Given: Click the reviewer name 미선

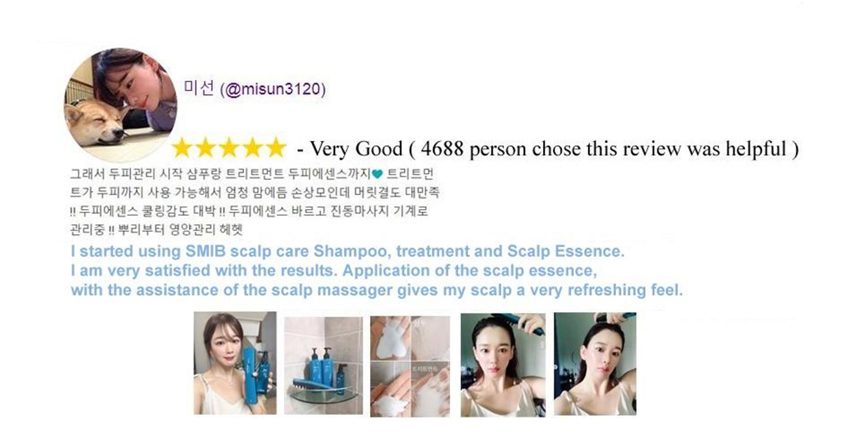Looking at the screenshot, I should [199, 90].
